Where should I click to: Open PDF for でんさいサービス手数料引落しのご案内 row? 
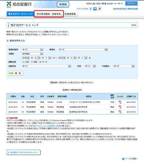(x=120, y=102)
